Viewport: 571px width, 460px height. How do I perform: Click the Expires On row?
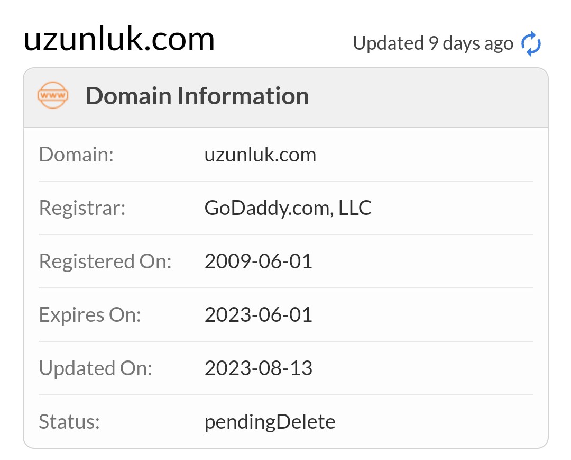285,315
